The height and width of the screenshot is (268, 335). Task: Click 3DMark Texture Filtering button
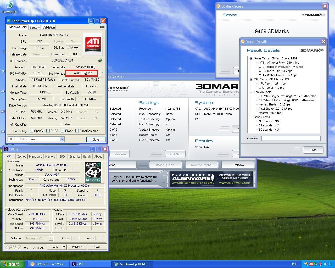click(x=202, y=165)
